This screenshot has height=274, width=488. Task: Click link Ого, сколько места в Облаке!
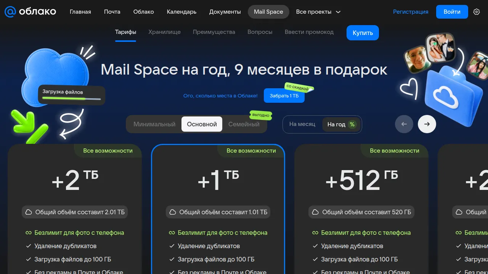(x=220, y=96)
